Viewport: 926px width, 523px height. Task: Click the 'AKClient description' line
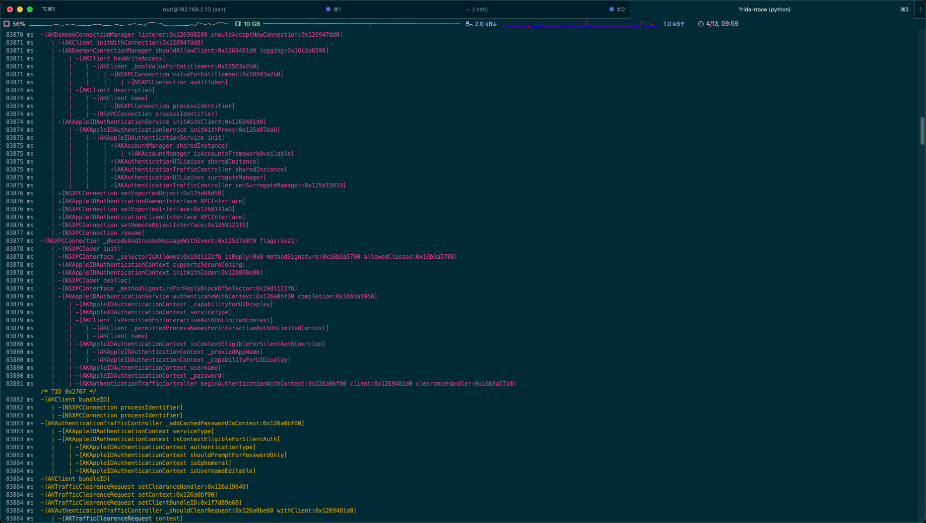(x=115, y=90)
